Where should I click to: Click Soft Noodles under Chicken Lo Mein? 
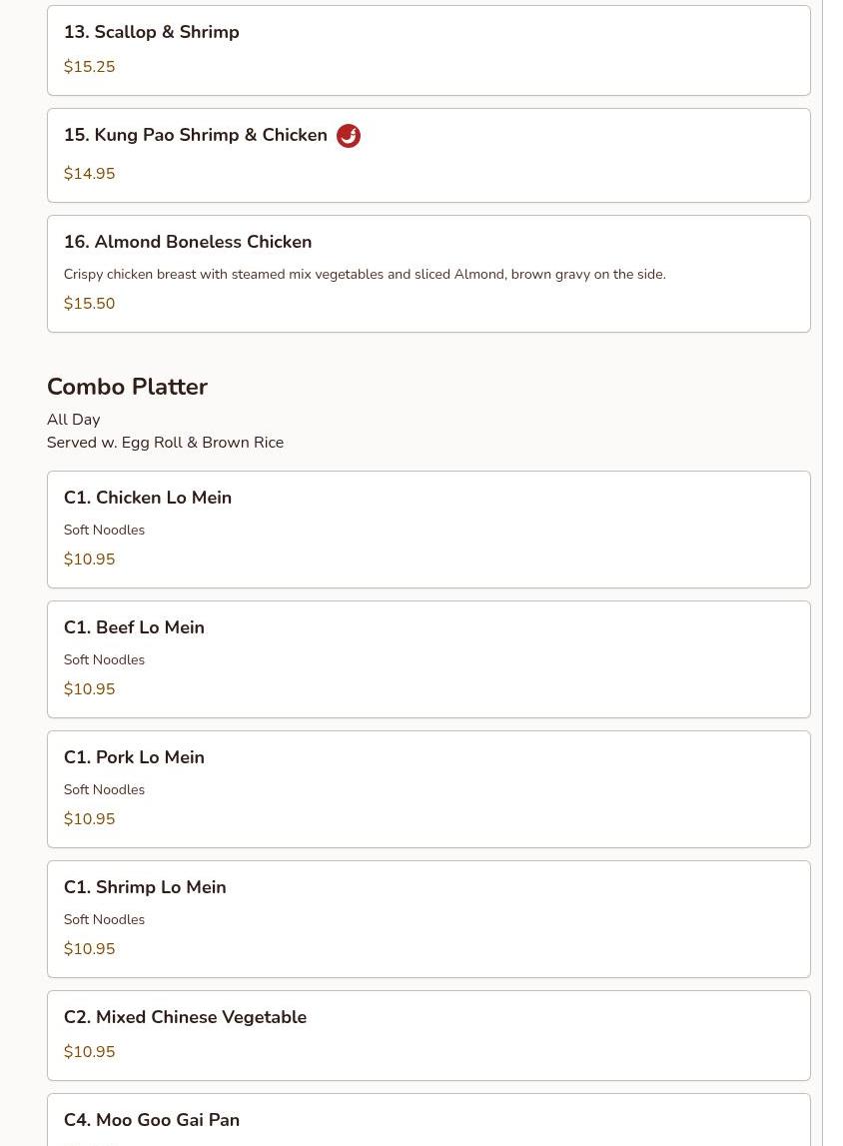pyautogui.click(x=104, y=530)
